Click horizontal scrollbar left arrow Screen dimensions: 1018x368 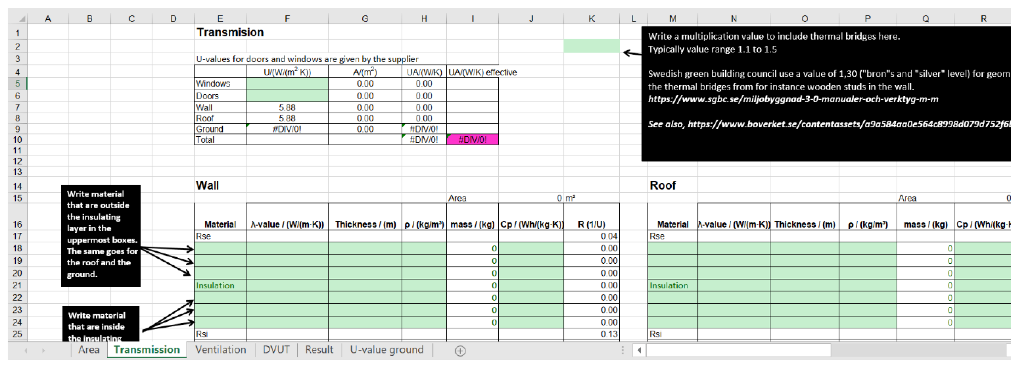(639, 350)
